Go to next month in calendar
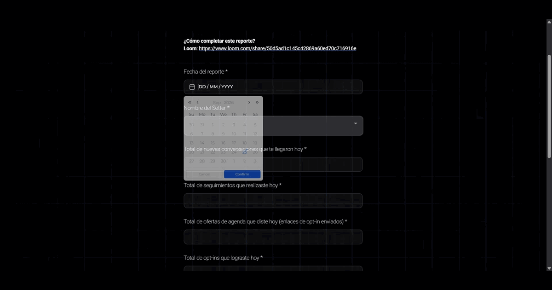This screenshot has height=290, width=552. click(249, 102)
